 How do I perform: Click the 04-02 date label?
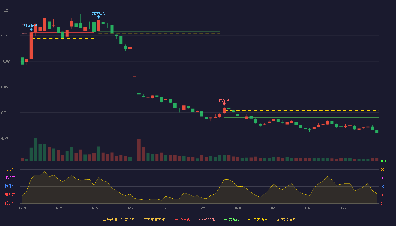58,208
